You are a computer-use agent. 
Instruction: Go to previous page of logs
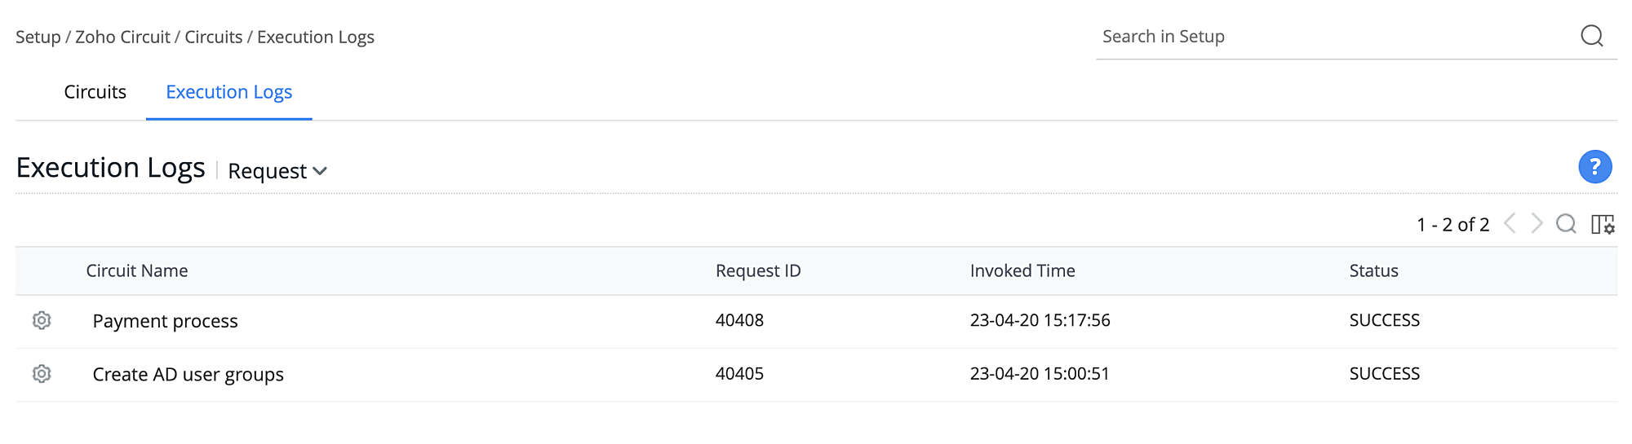click(x=1510, y=224)
